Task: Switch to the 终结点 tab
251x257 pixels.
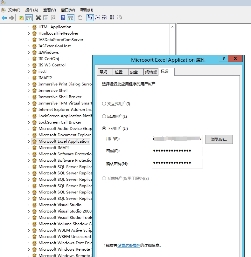Action: [x=151, y=72]
